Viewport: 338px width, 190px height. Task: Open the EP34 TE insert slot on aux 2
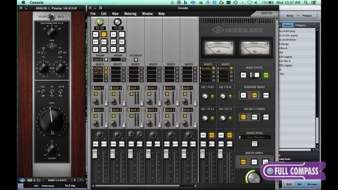[223, 68]
